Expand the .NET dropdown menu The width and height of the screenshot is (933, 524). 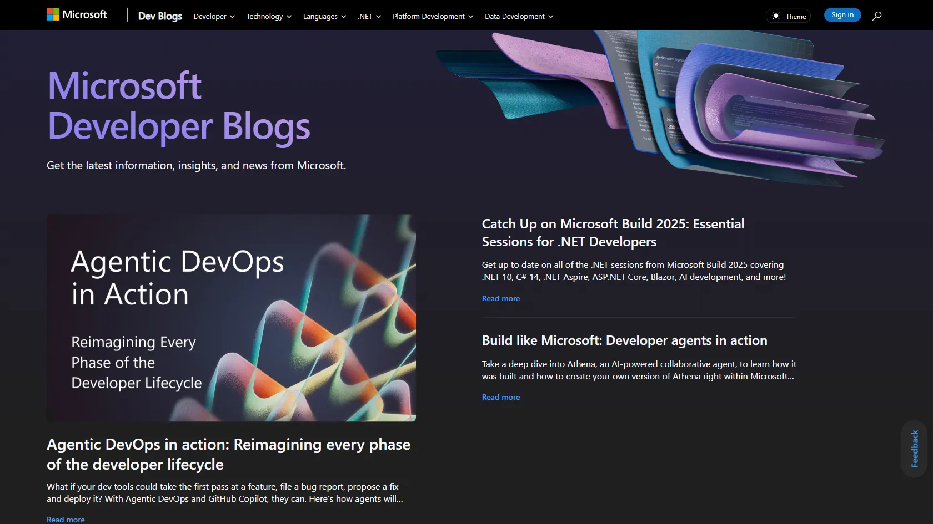click(369, 16)
